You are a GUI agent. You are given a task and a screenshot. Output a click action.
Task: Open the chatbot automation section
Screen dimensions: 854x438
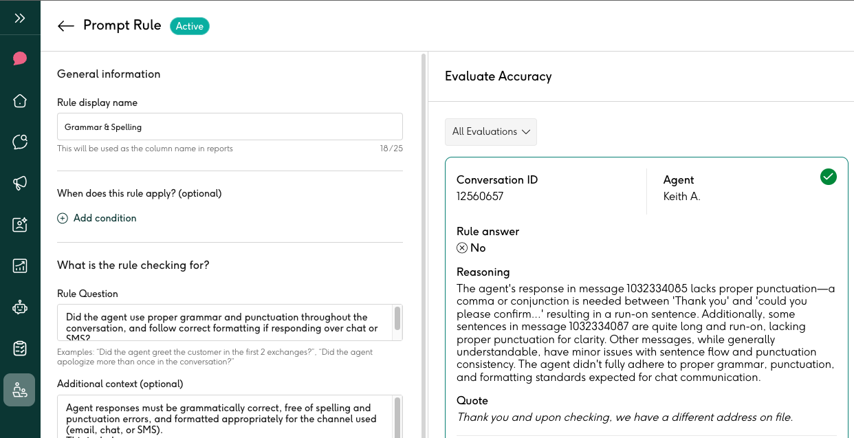[x=20, y=307]
